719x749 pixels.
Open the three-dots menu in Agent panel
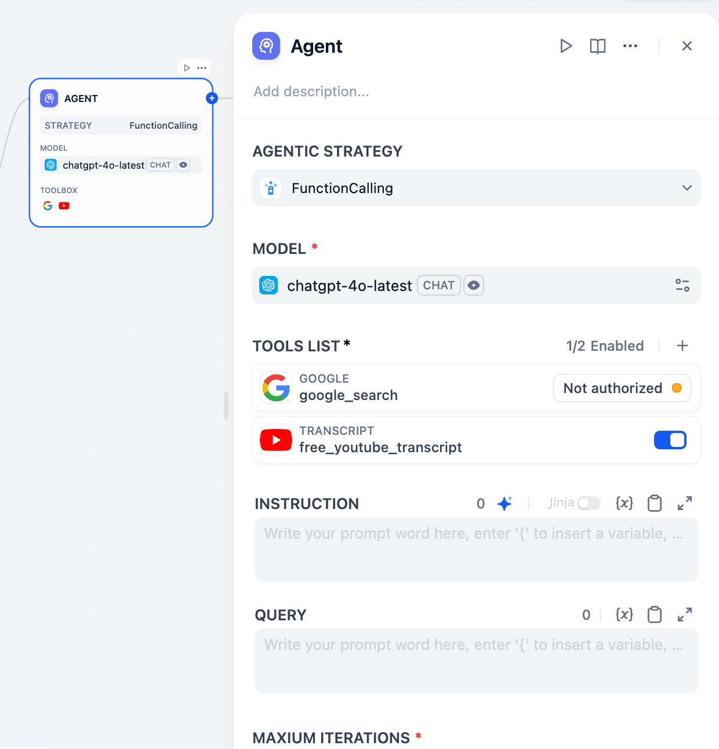630,46
